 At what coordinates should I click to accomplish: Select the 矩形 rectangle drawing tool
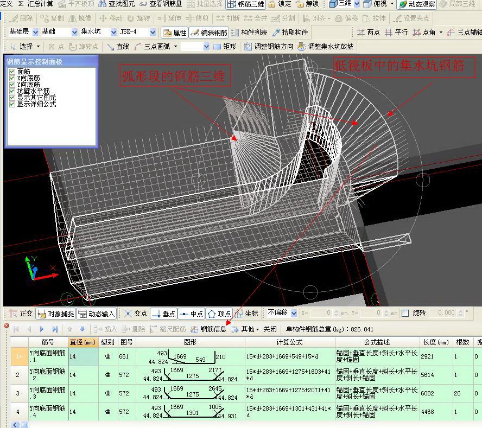(225, 47)
